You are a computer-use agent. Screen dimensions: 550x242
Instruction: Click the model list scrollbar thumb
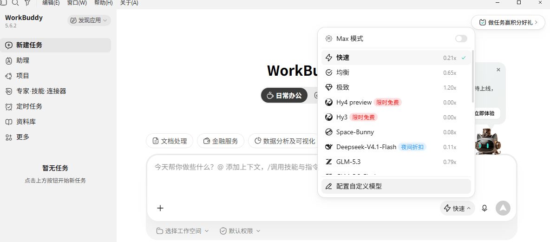tap(473, 77)
